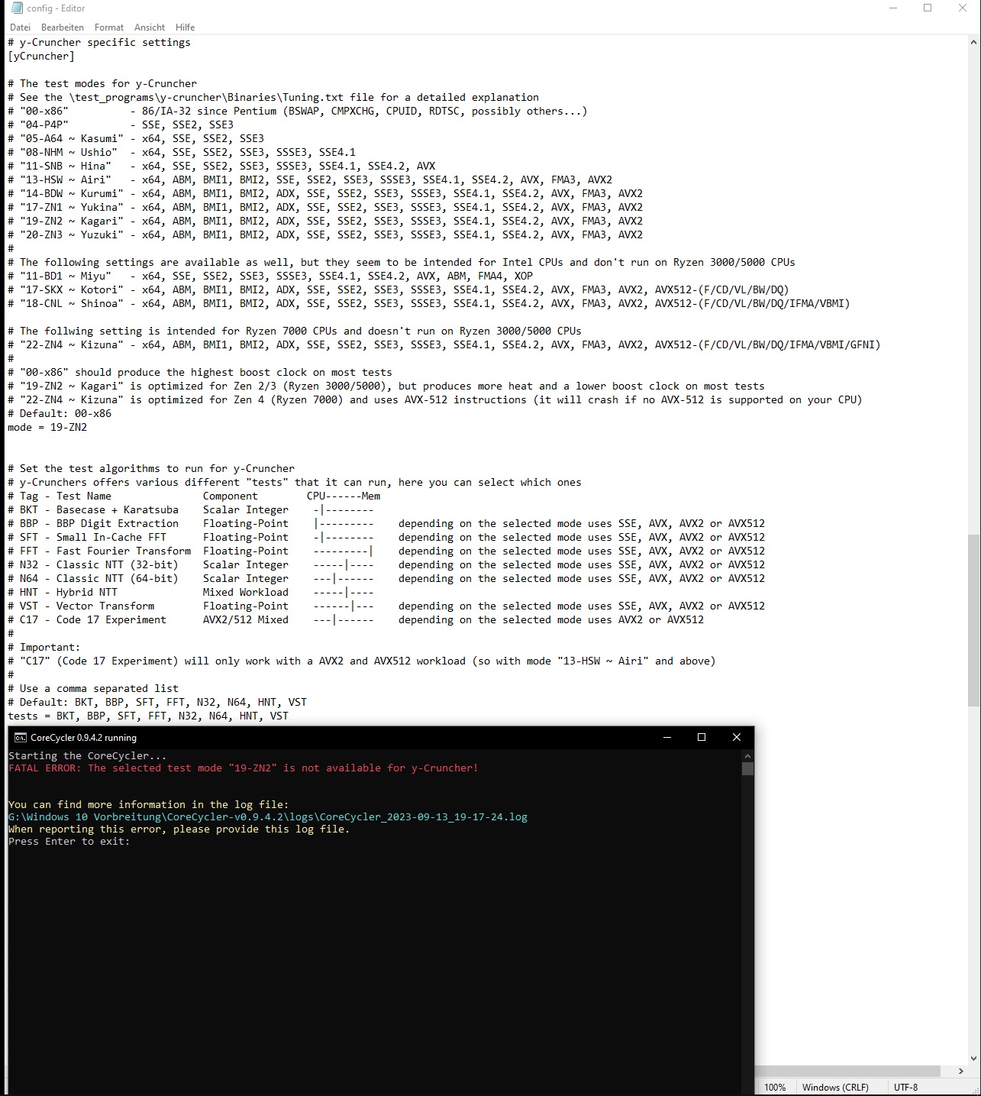Image resolution: width=981 pixels, height=1096 pixels.
Task: Click the "# Use a comma separated list" line
Action: pos(93,688)
